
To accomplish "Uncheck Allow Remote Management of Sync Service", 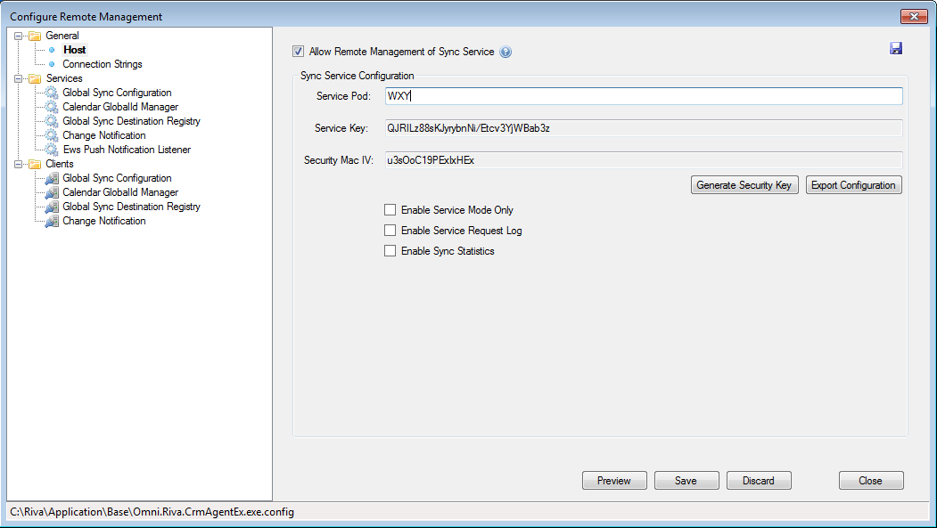I will [298, 52].
